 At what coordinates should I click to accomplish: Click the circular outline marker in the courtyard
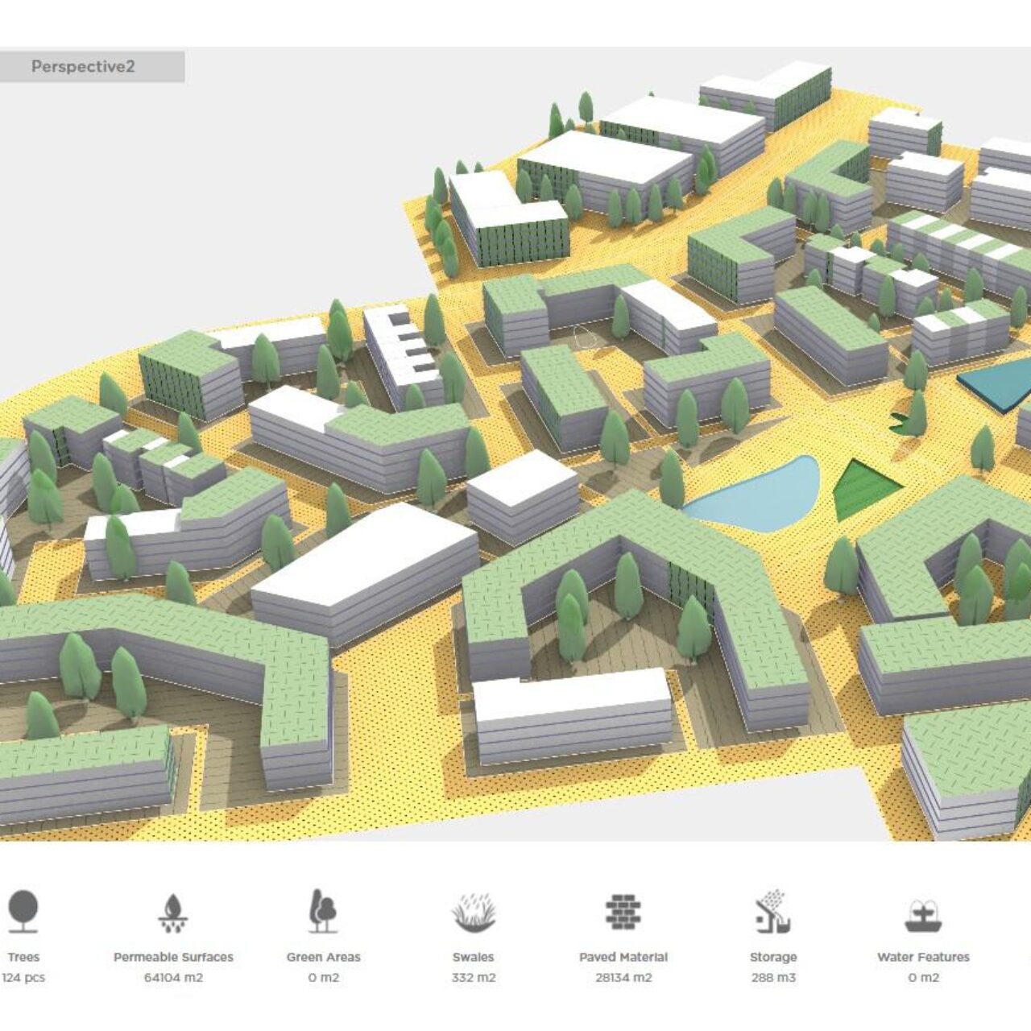pos(586,336)
